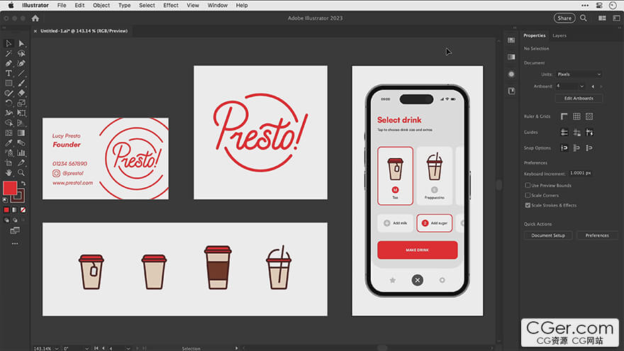
Task: Uncheck Scale Strokes & Effects
Action: (528, 205)
